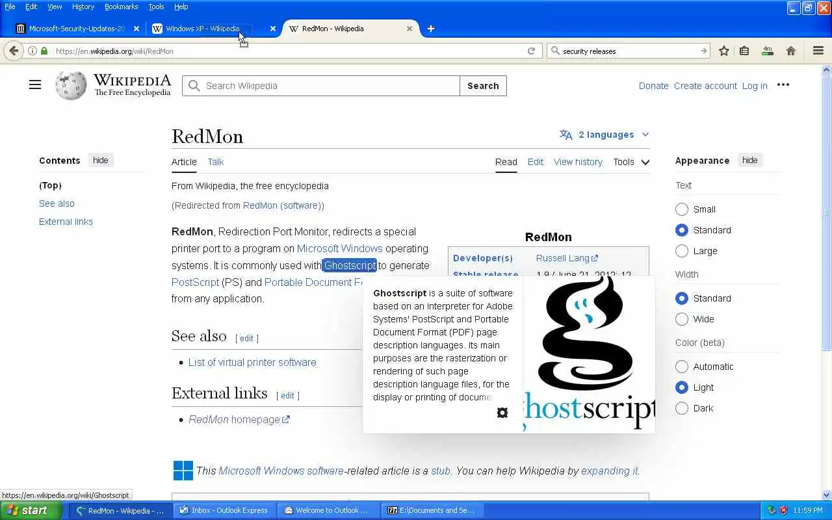Expand the Tools dropdown
Viewport: 832px width, 520px height.
pos(631,162)
